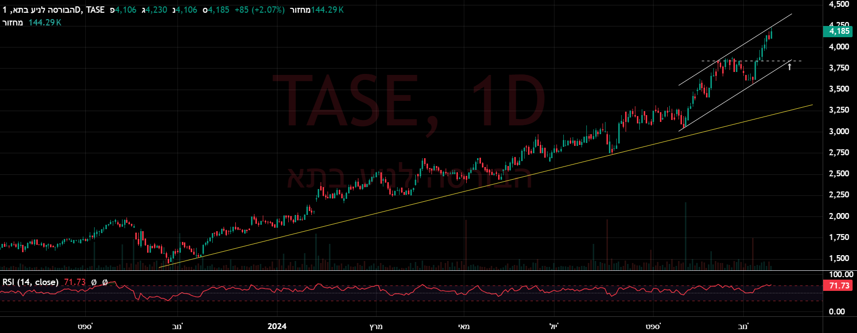Click the 4,500 price axis label

839,4
